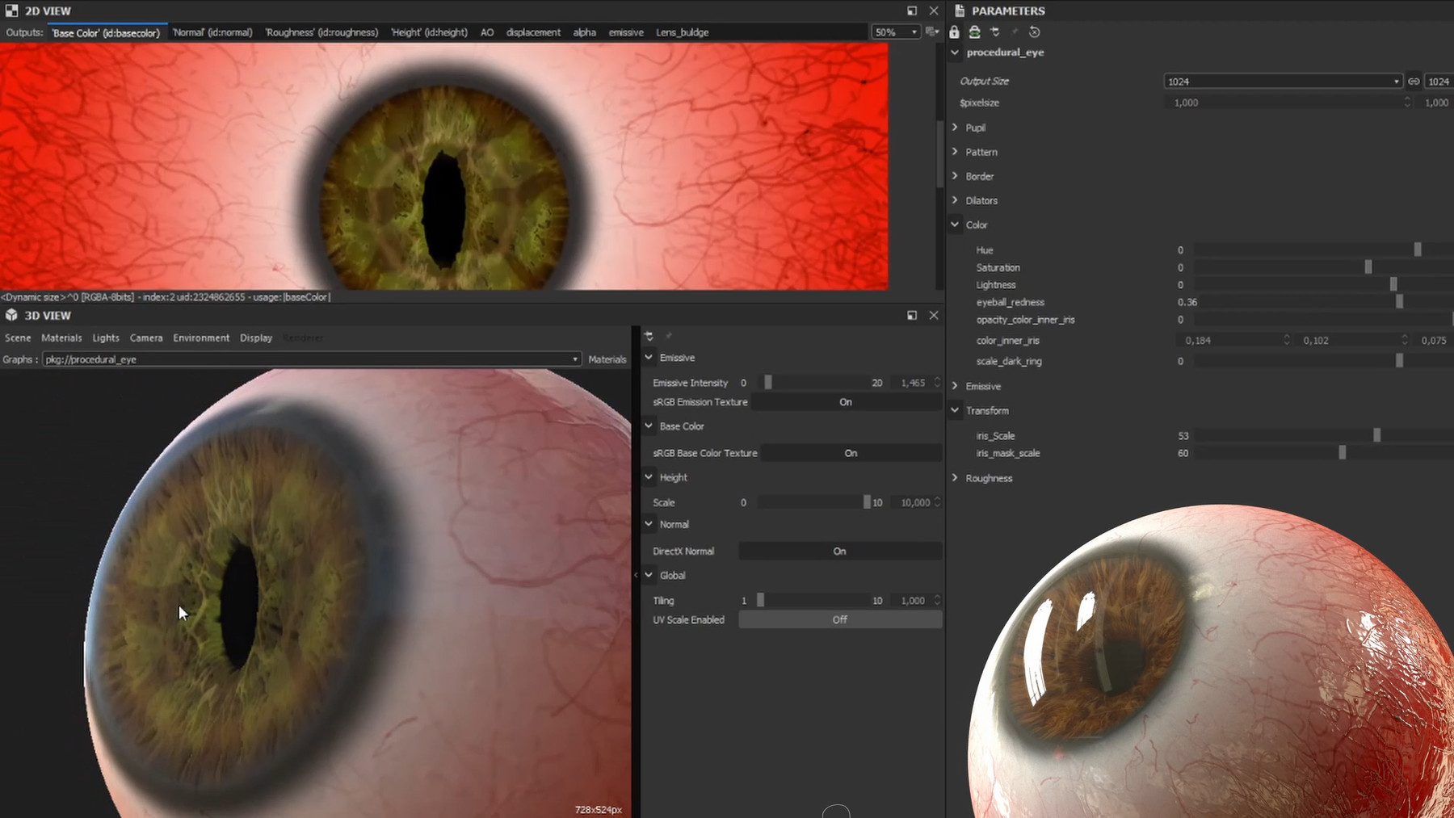
Task: Toggle sRGB Base Color Texture On button
Action: coord(851,453)
